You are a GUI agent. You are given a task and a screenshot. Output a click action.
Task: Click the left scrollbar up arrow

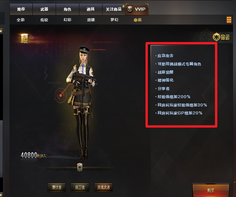(1, 31)
